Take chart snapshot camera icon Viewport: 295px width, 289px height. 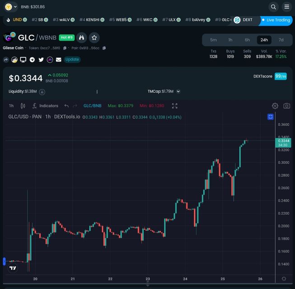pyautogui.click(x=287, y=106)
